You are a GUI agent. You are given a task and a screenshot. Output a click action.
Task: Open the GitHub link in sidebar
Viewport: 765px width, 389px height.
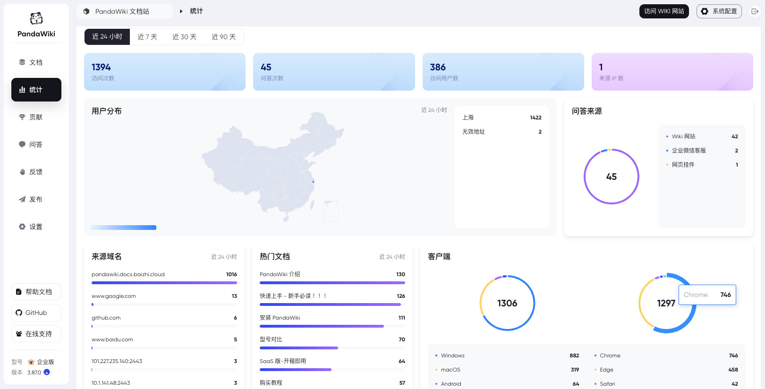coord(36,313)
